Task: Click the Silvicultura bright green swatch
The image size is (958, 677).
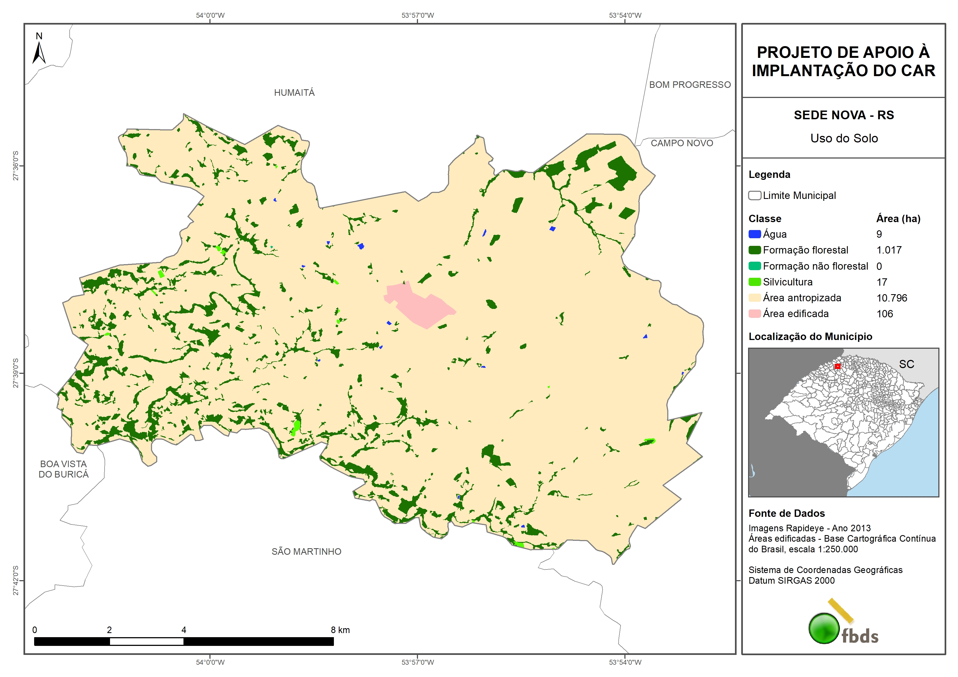Action: (754, 282)
